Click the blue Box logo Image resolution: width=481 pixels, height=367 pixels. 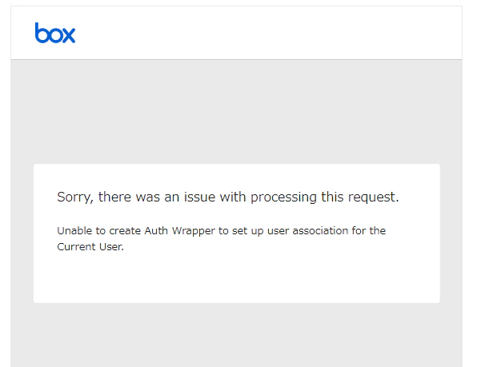coord(55,33)
